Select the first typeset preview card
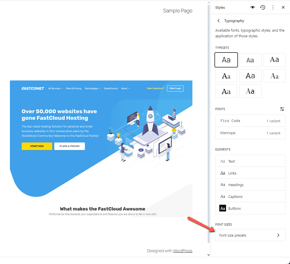The height and width of the screenshot is (264, 290). point(226,60)
